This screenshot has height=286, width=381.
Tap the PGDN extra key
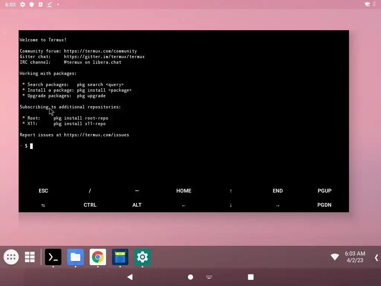pyautogui.click(x=324, y=205)
